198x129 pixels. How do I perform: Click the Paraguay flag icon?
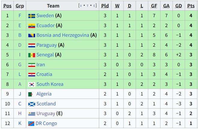[32, 45]
